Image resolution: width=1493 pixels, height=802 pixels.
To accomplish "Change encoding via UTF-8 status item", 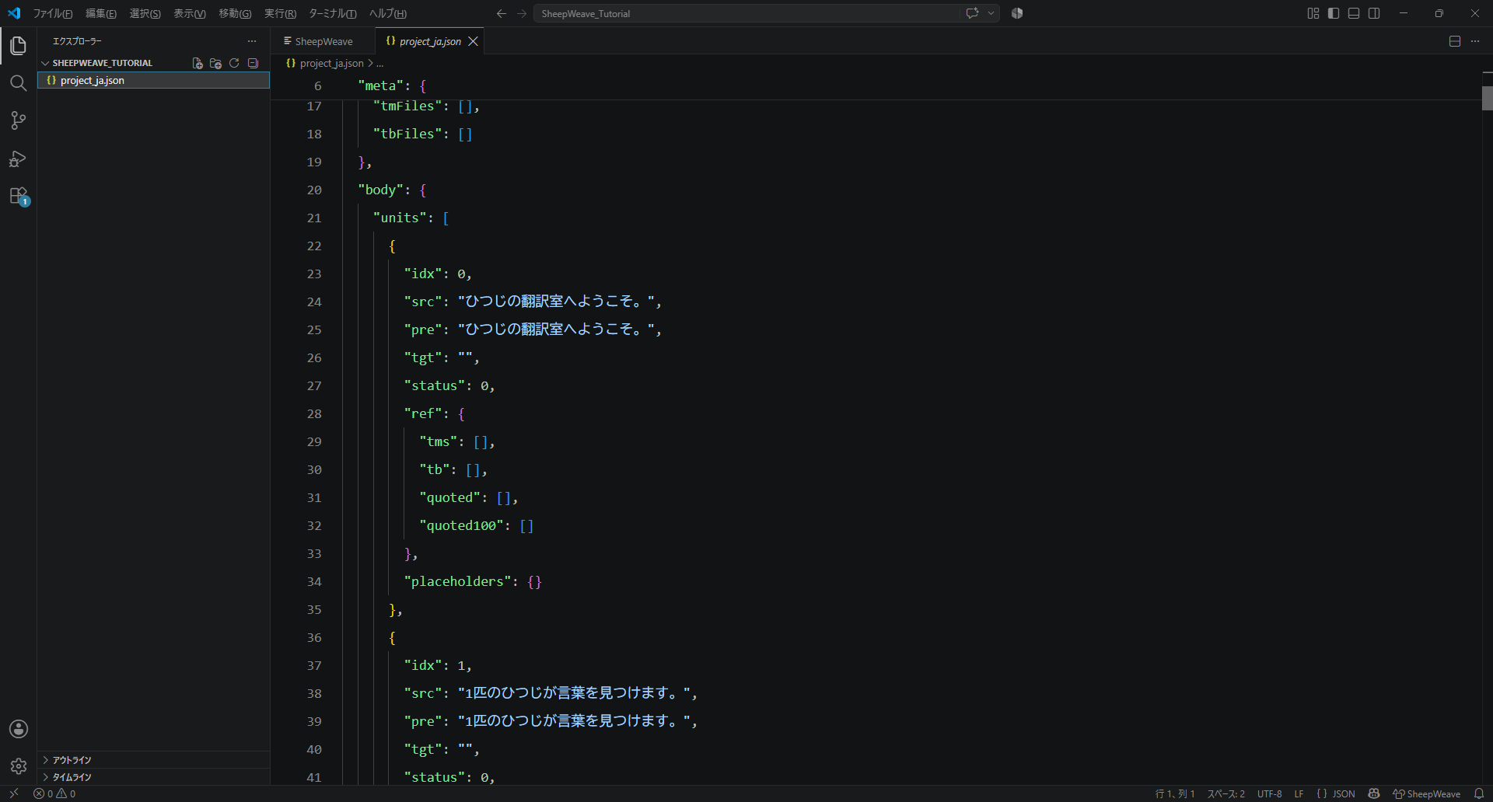I will [x=1269, y=793].
